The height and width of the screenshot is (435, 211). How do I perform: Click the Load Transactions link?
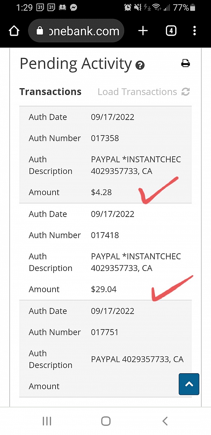click(137, 92)
